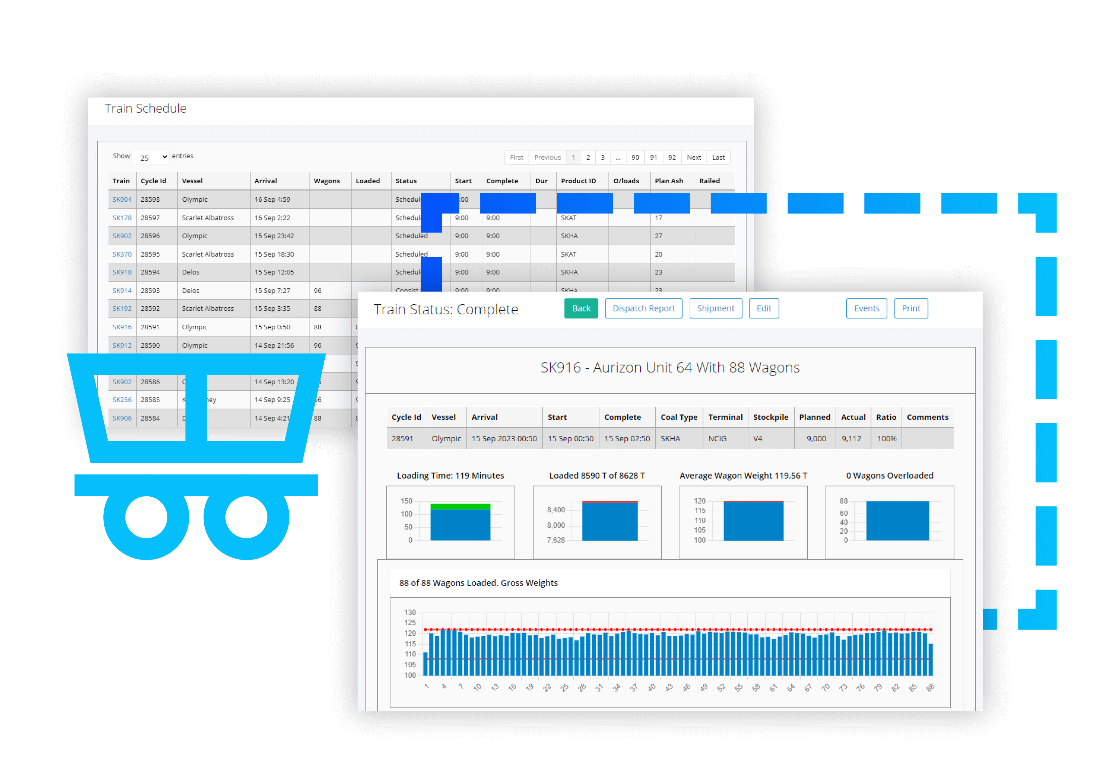Image resolution: width=1118 pixels, height=768 pixels.
Task: Sort schedule by Wagons column header
Action: pos(330,181)
